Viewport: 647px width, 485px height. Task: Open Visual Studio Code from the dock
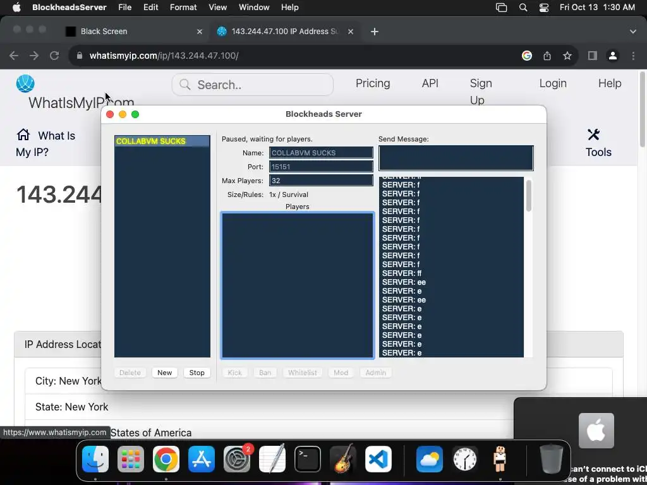(x=378, y=459)
